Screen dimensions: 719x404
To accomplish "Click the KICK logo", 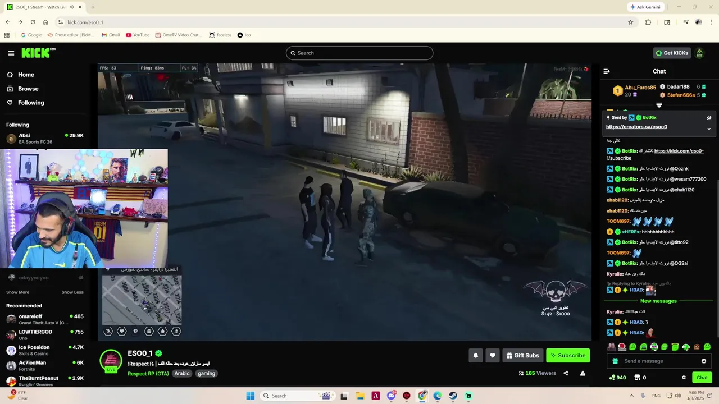I will [x=38, y=53].
